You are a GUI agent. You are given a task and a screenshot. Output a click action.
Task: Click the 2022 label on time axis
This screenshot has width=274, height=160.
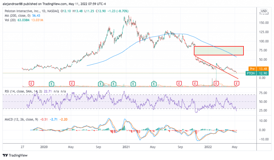pyautogui.click(x=208, y=147)
